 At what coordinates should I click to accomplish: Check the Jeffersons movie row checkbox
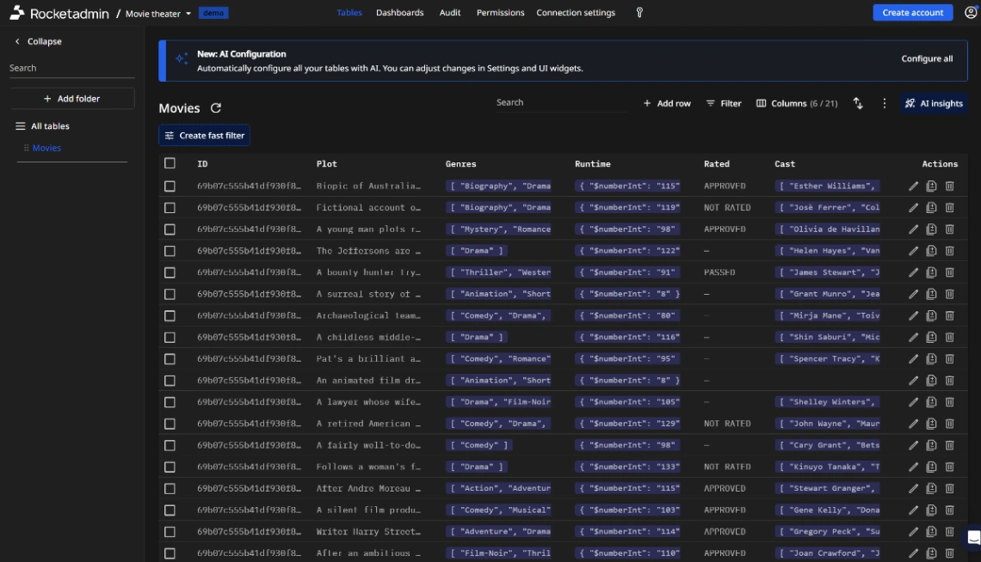pos(169,250)
